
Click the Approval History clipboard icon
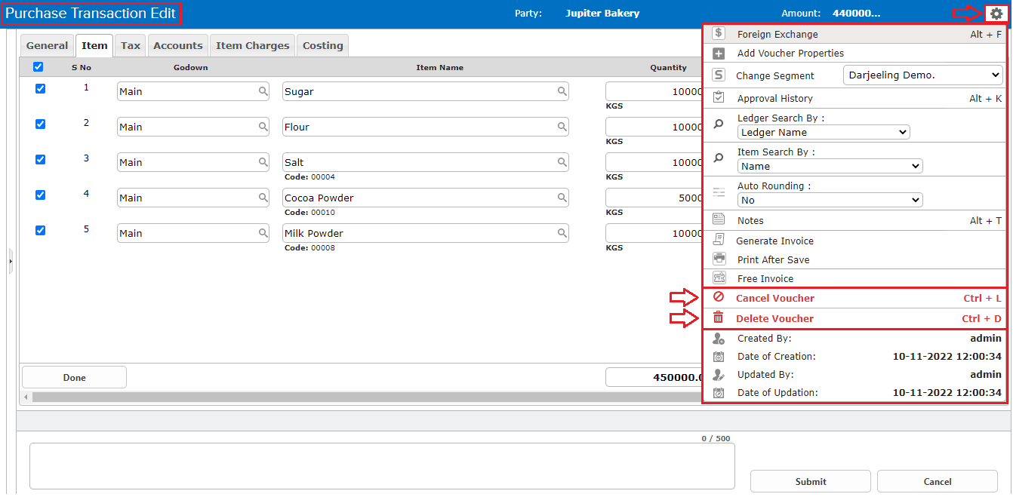pos(719,98)
